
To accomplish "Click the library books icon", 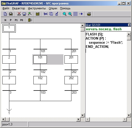I will click(38, 14).
